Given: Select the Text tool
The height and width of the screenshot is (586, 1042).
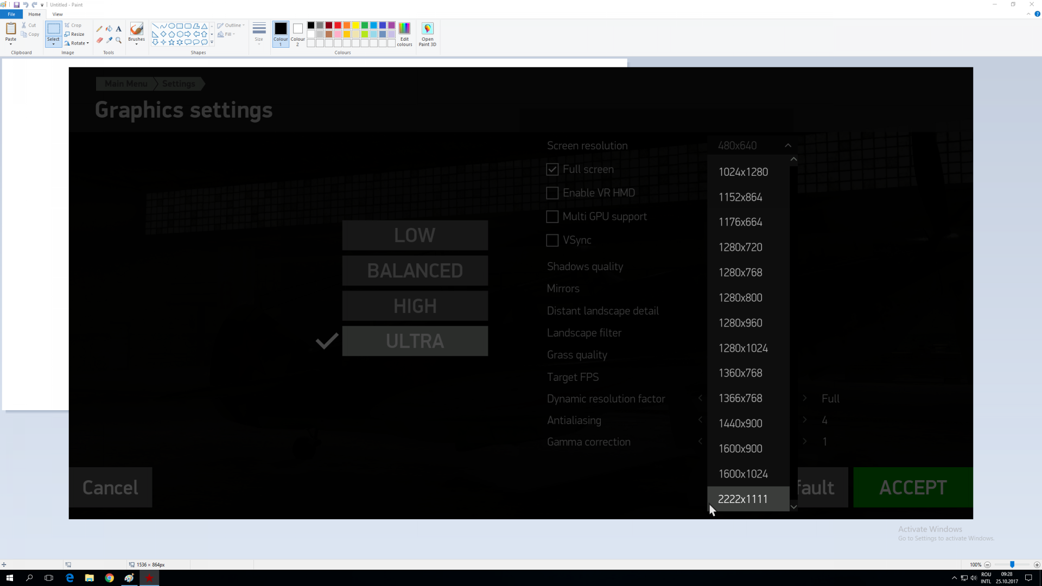Looking at the screenshot, I should (x=118, y=29).
